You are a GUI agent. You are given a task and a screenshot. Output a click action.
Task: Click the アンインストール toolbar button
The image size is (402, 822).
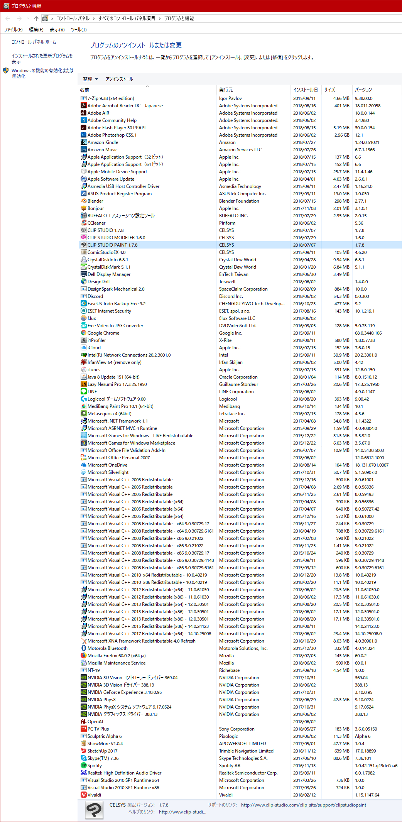tap(119, 79)
